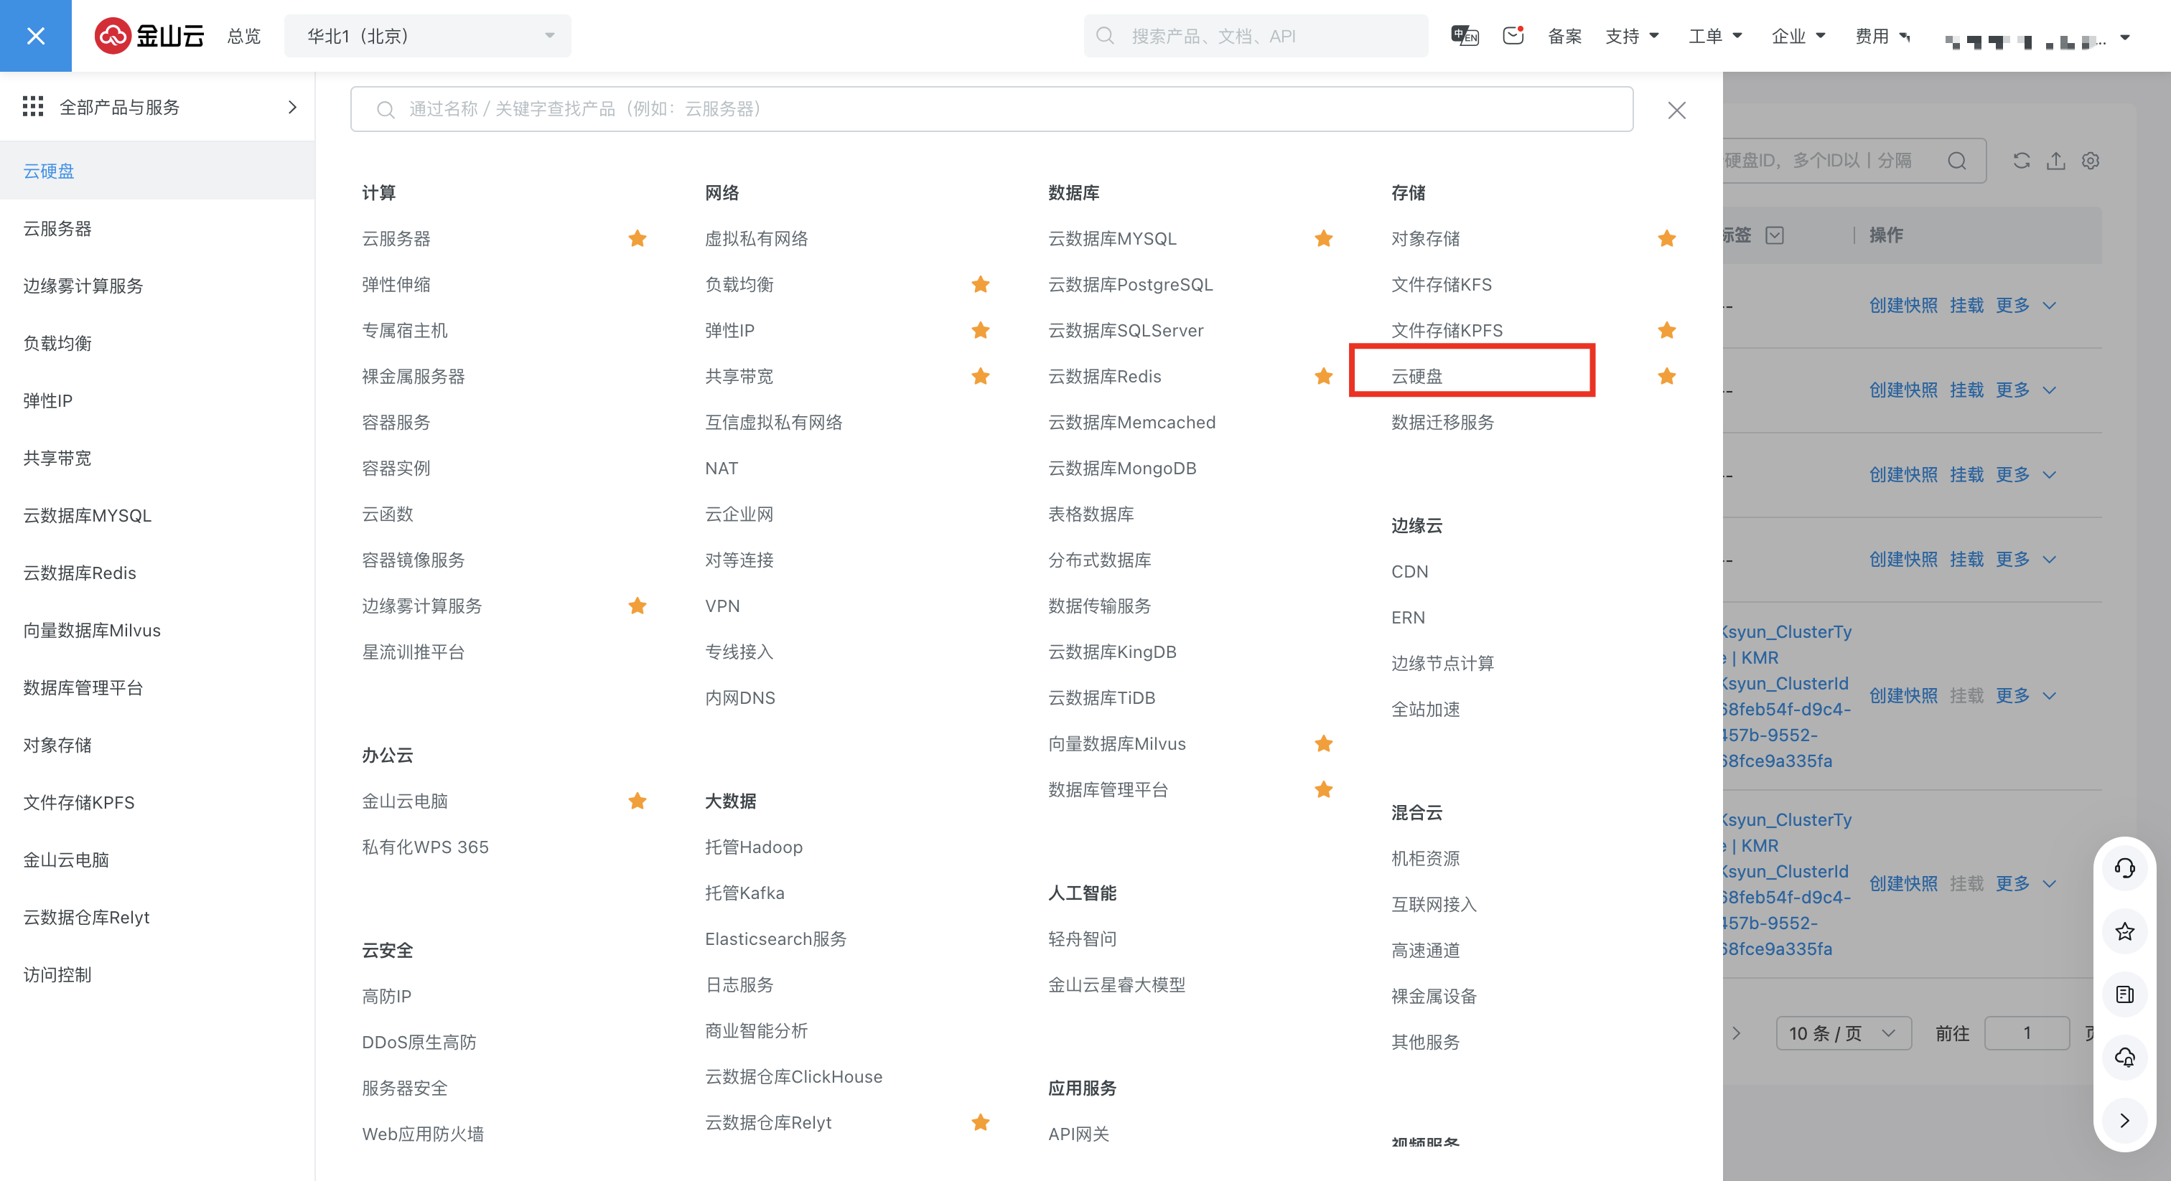Expand 全部产品与服务 menu arrow

tap(292, 107)
